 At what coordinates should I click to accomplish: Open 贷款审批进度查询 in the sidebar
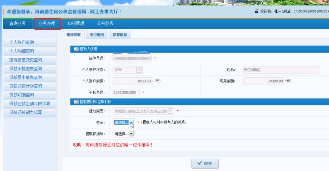coord(26,69)
